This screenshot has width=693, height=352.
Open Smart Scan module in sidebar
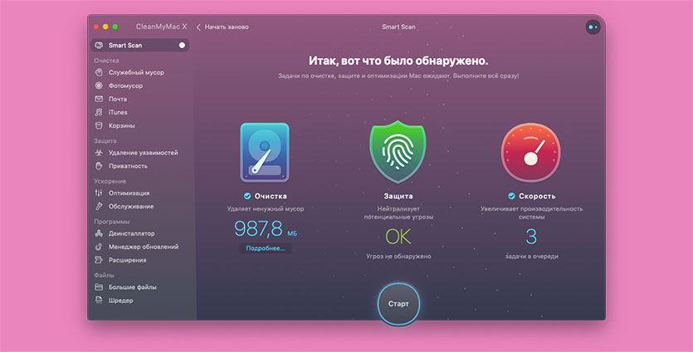139,45
